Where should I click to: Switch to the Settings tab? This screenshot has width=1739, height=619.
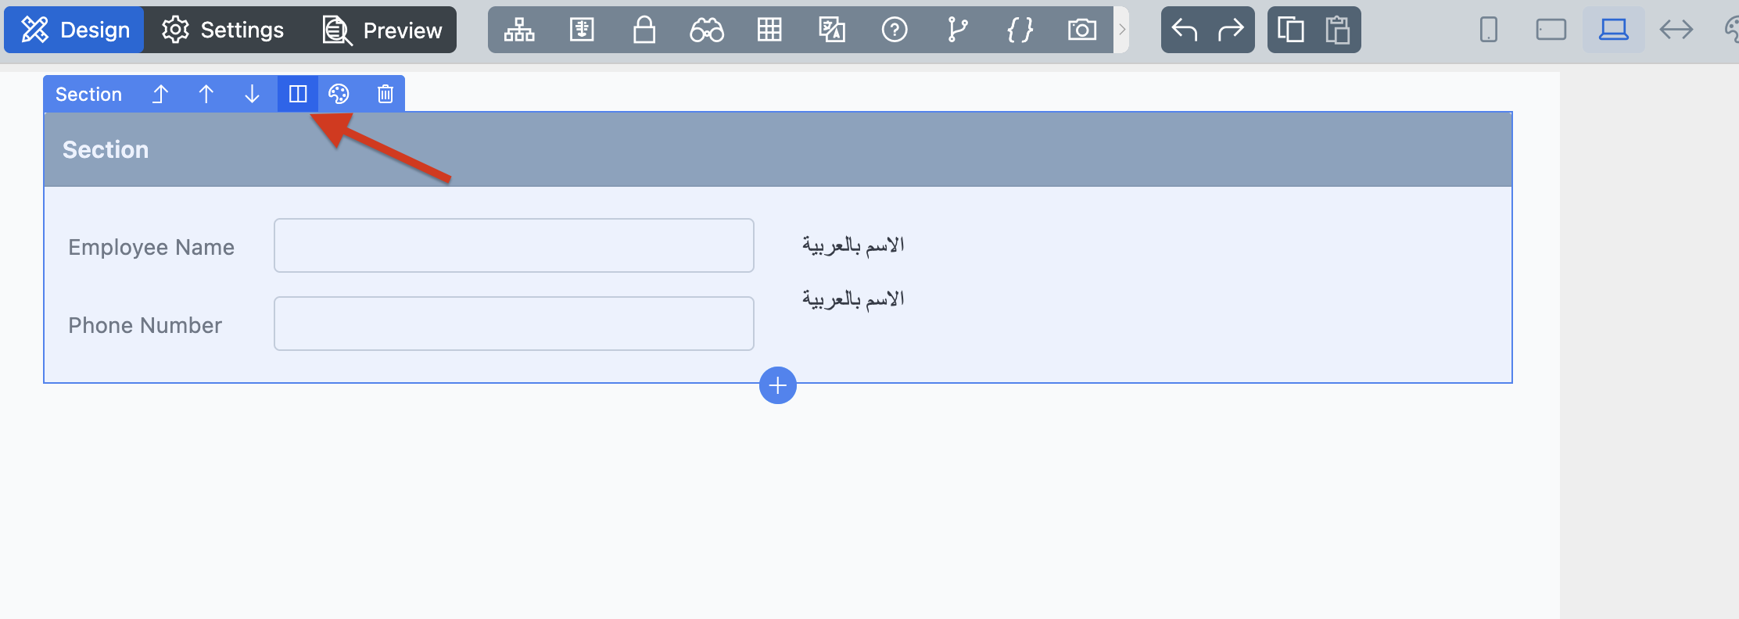(223, 30)
